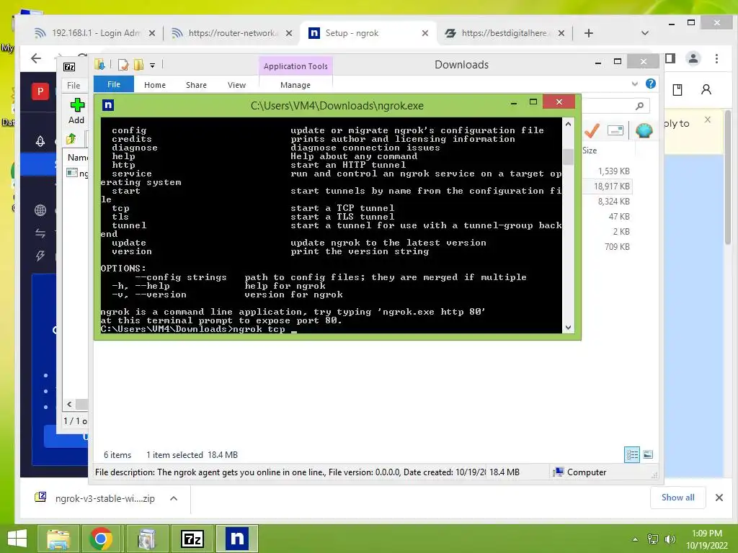Open 7-Zip from taskbar

[x=192, y=539]
